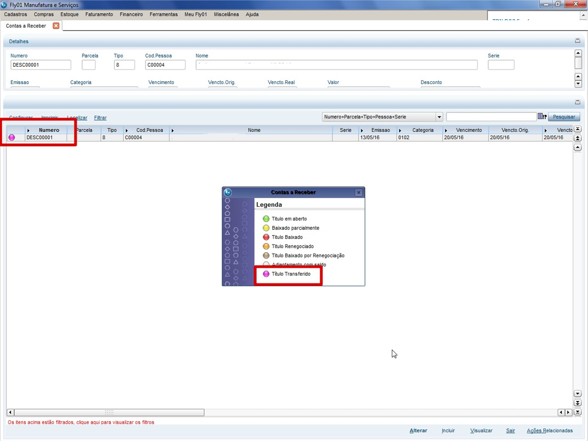Image resolution: width=588 pixels, height=441 pixels.
Task: Click the sort arrow of the last Vencto column
Action: (x=547, y=130)
